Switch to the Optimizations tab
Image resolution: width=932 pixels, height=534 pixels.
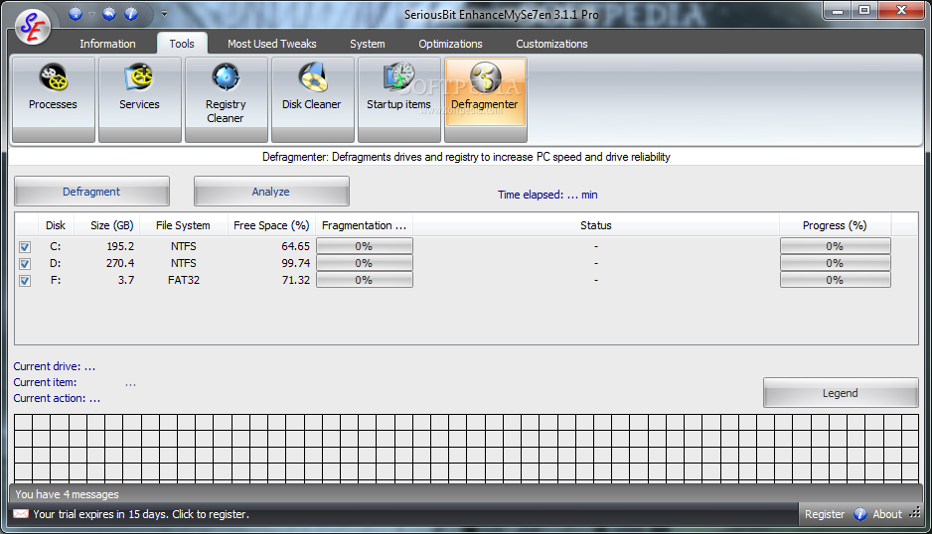point(450,44)
